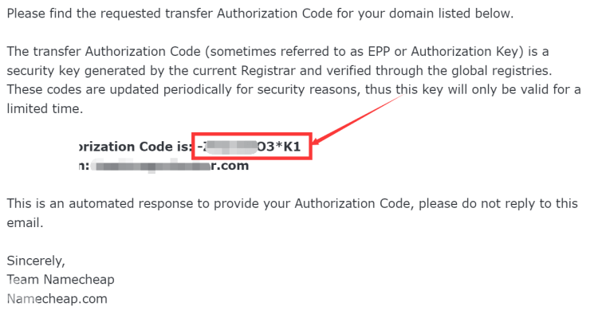Click the 'limited time.' text line

pyautogui.click(x=45, y=108)
